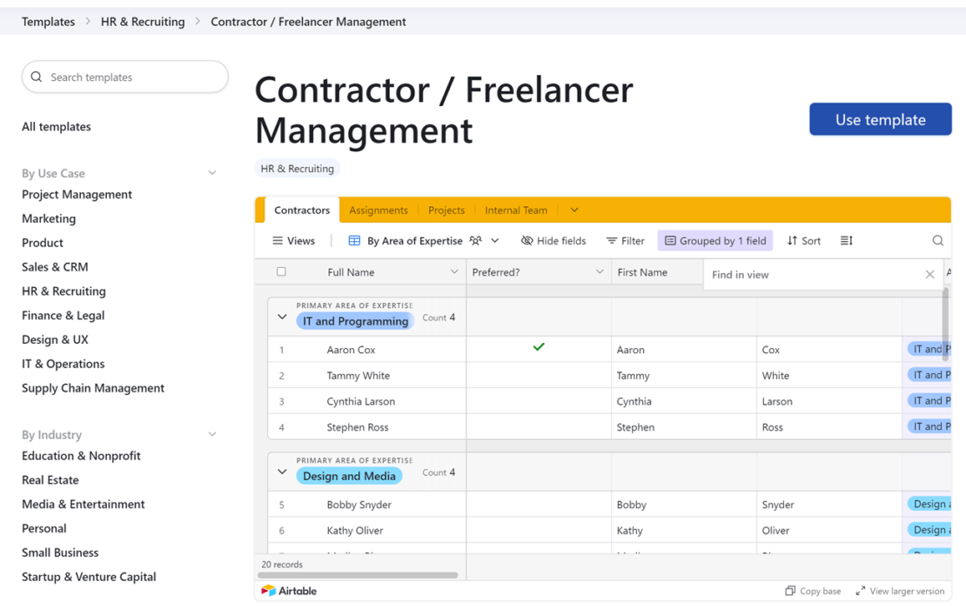Toggle the select-all checkbox in the header row
This screenshot has width=966, height=616.
pos(283,271)
